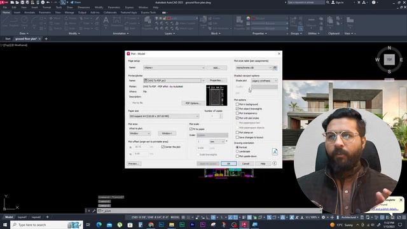This screenshot has height=229, width=407.
Task: Toggle Plot object lineweights checkbox
Action: [237, 109]
